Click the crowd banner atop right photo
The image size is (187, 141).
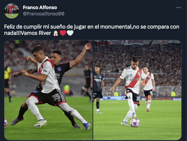(137, 42)
